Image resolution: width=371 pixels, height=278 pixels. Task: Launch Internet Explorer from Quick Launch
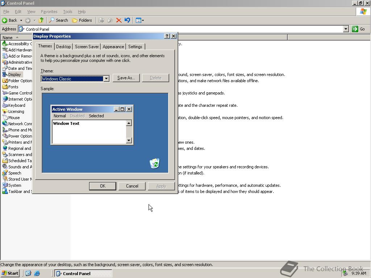37,273
